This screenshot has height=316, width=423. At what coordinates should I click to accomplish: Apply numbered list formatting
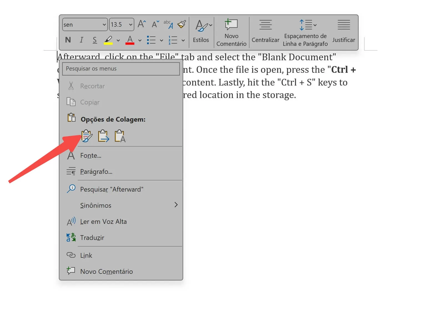[x=173, y=40]
